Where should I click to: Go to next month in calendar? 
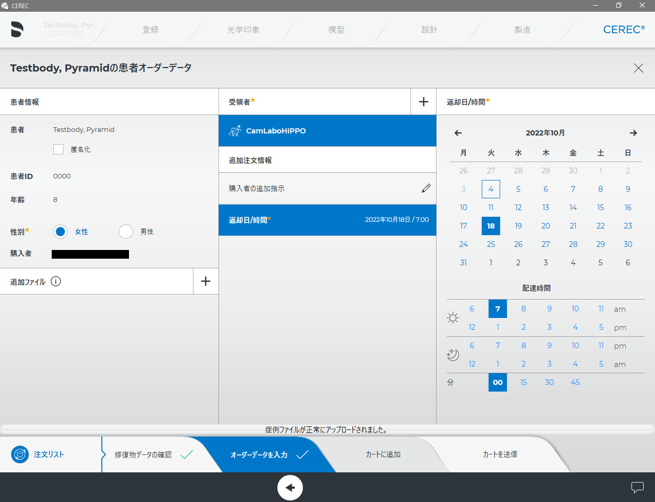[x=633, y=133]
